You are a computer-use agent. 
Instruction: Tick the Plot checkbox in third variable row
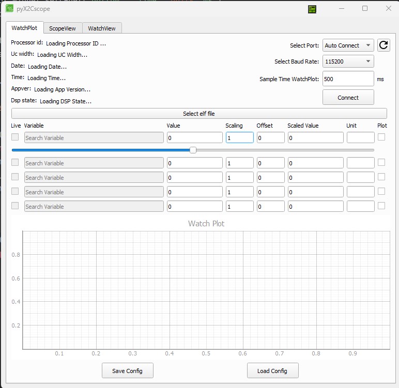(x=381, y=177)
